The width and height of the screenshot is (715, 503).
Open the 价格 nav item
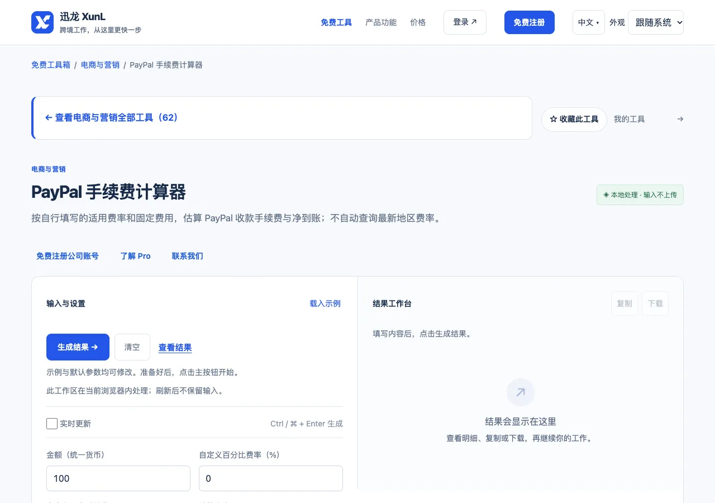pos(418,22)
